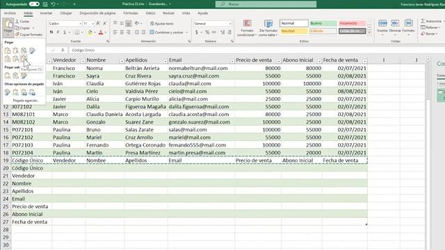Click the percent style icon

207,33
